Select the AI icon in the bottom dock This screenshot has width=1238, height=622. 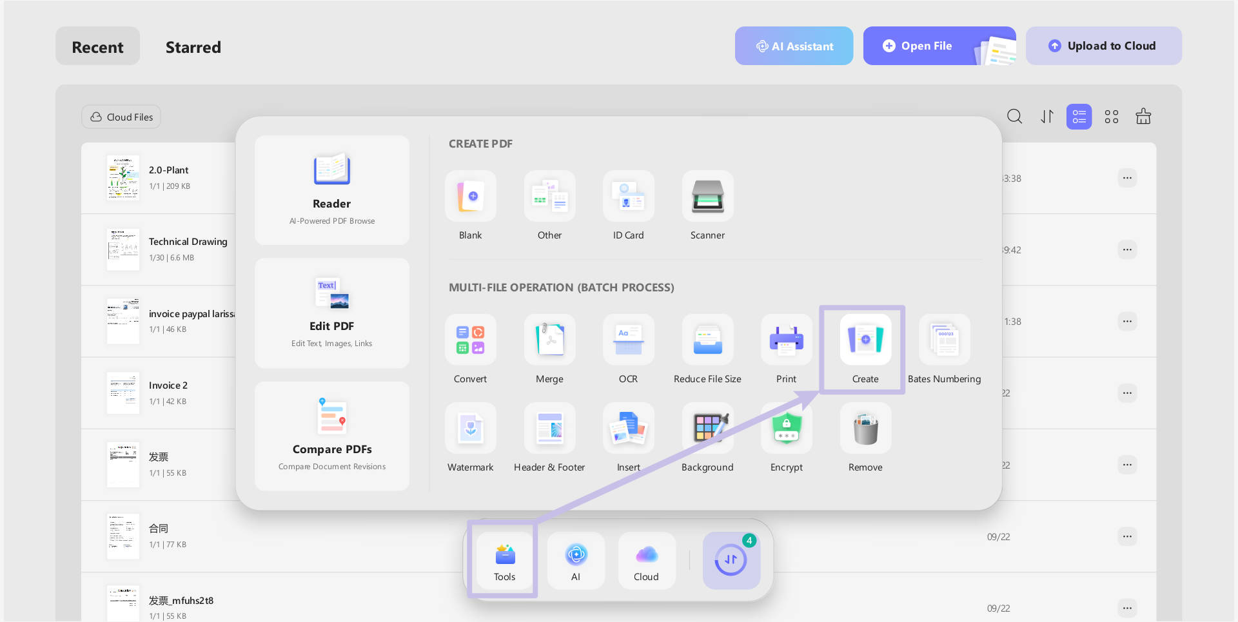(576, 559)
